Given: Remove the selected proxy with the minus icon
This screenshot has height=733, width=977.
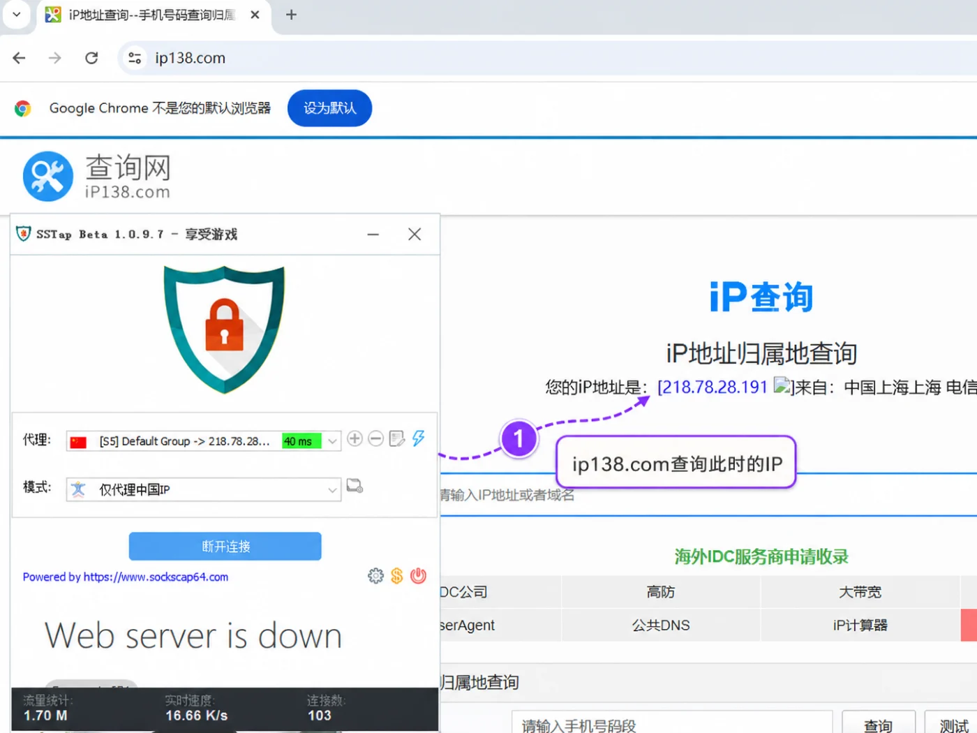Looking at the screenshot, I should [x=375, y=438].
